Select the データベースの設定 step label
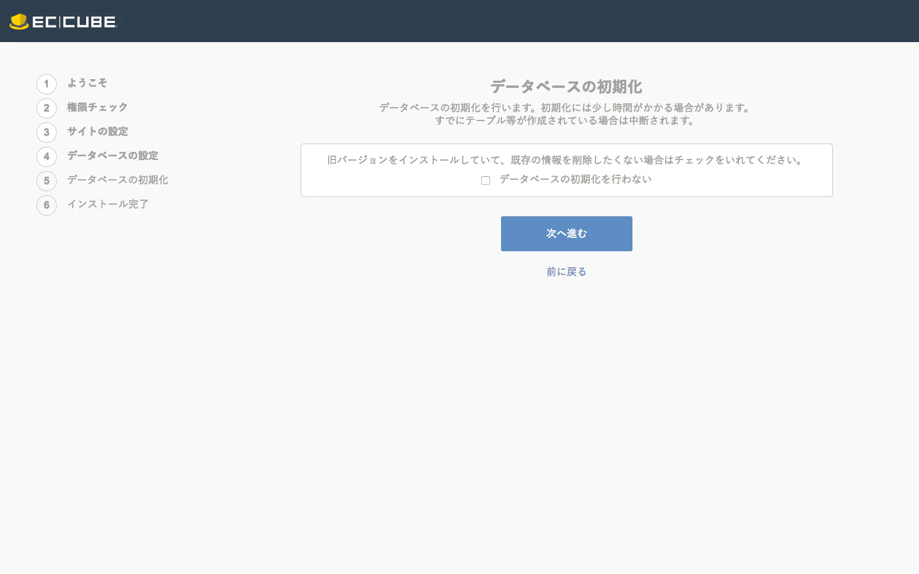 [x=113, y=156]
